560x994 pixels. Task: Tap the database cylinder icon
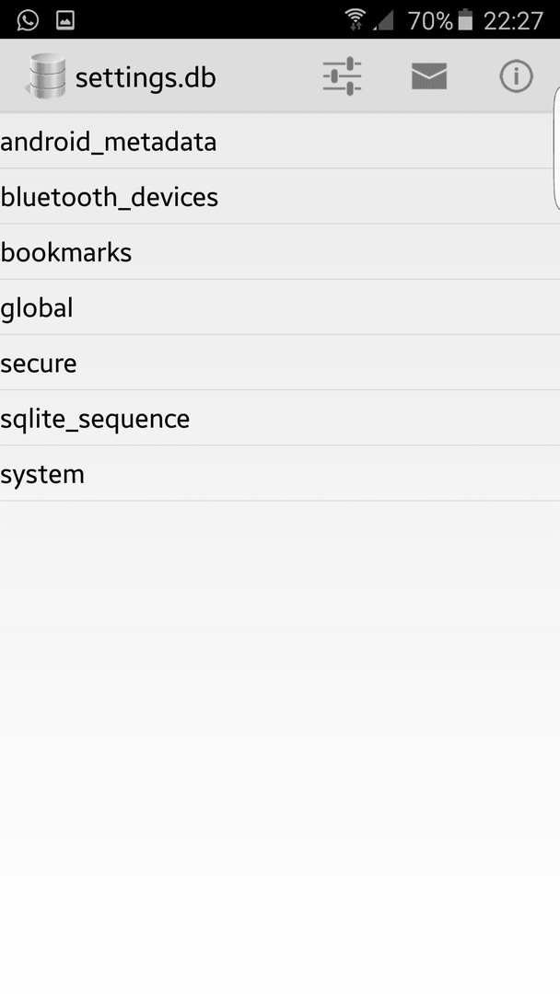[46, 76]
